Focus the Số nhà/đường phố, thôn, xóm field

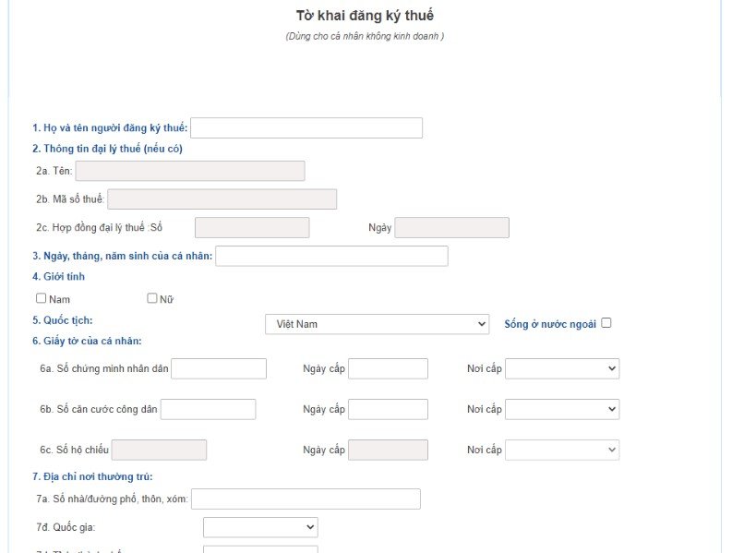pos(306,499)
